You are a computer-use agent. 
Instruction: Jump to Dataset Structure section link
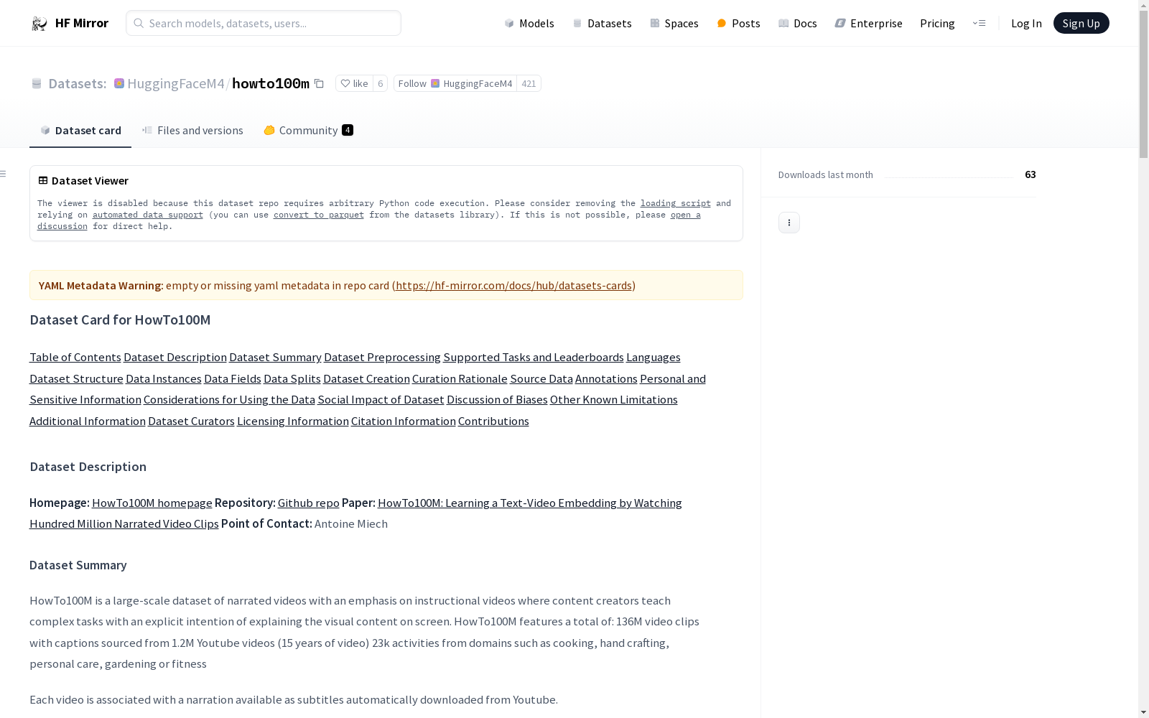pyautogui.click(x=76, y=379)
